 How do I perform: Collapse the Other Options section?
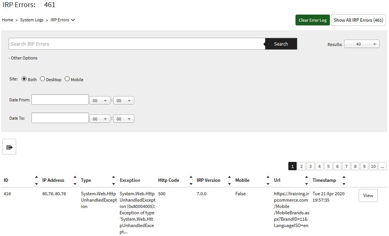pos(23,58)
